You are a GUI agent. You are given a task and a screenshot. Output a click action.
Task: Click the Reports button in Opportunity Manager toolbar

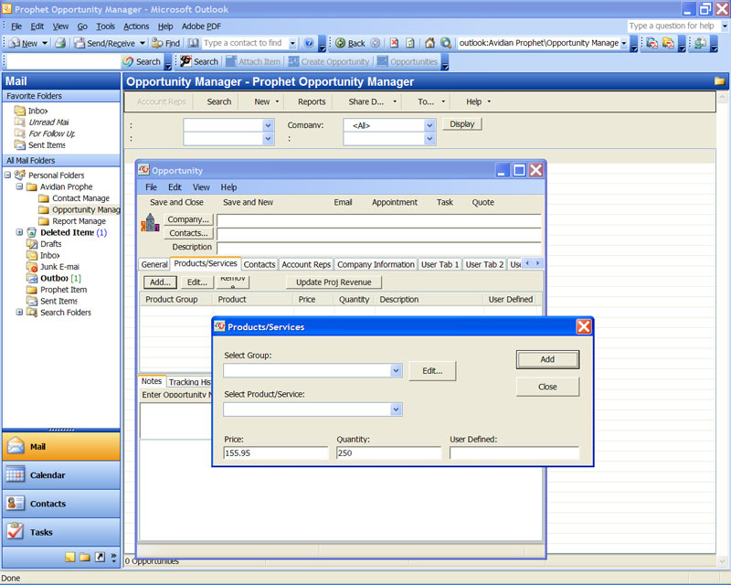click(312, 101)
